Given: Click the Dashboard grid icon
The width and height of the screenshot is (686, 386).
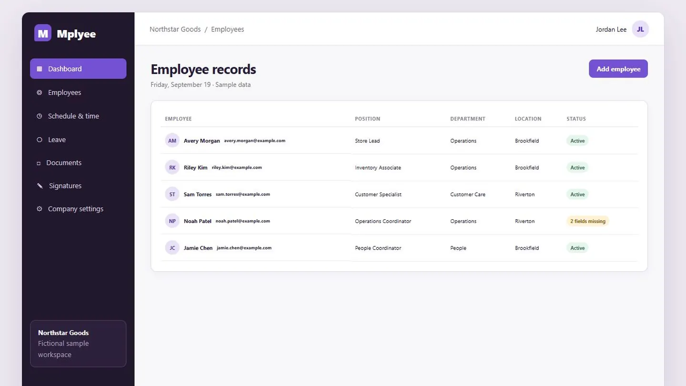Looking at the screenshot, I should click(40, 69).
